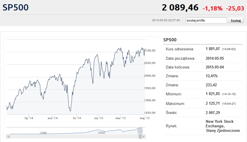Click the timestamp 2015-05-05 22:07:00
Screen dimensions: 247x142
pyautogui.click(x=166, y=20)
